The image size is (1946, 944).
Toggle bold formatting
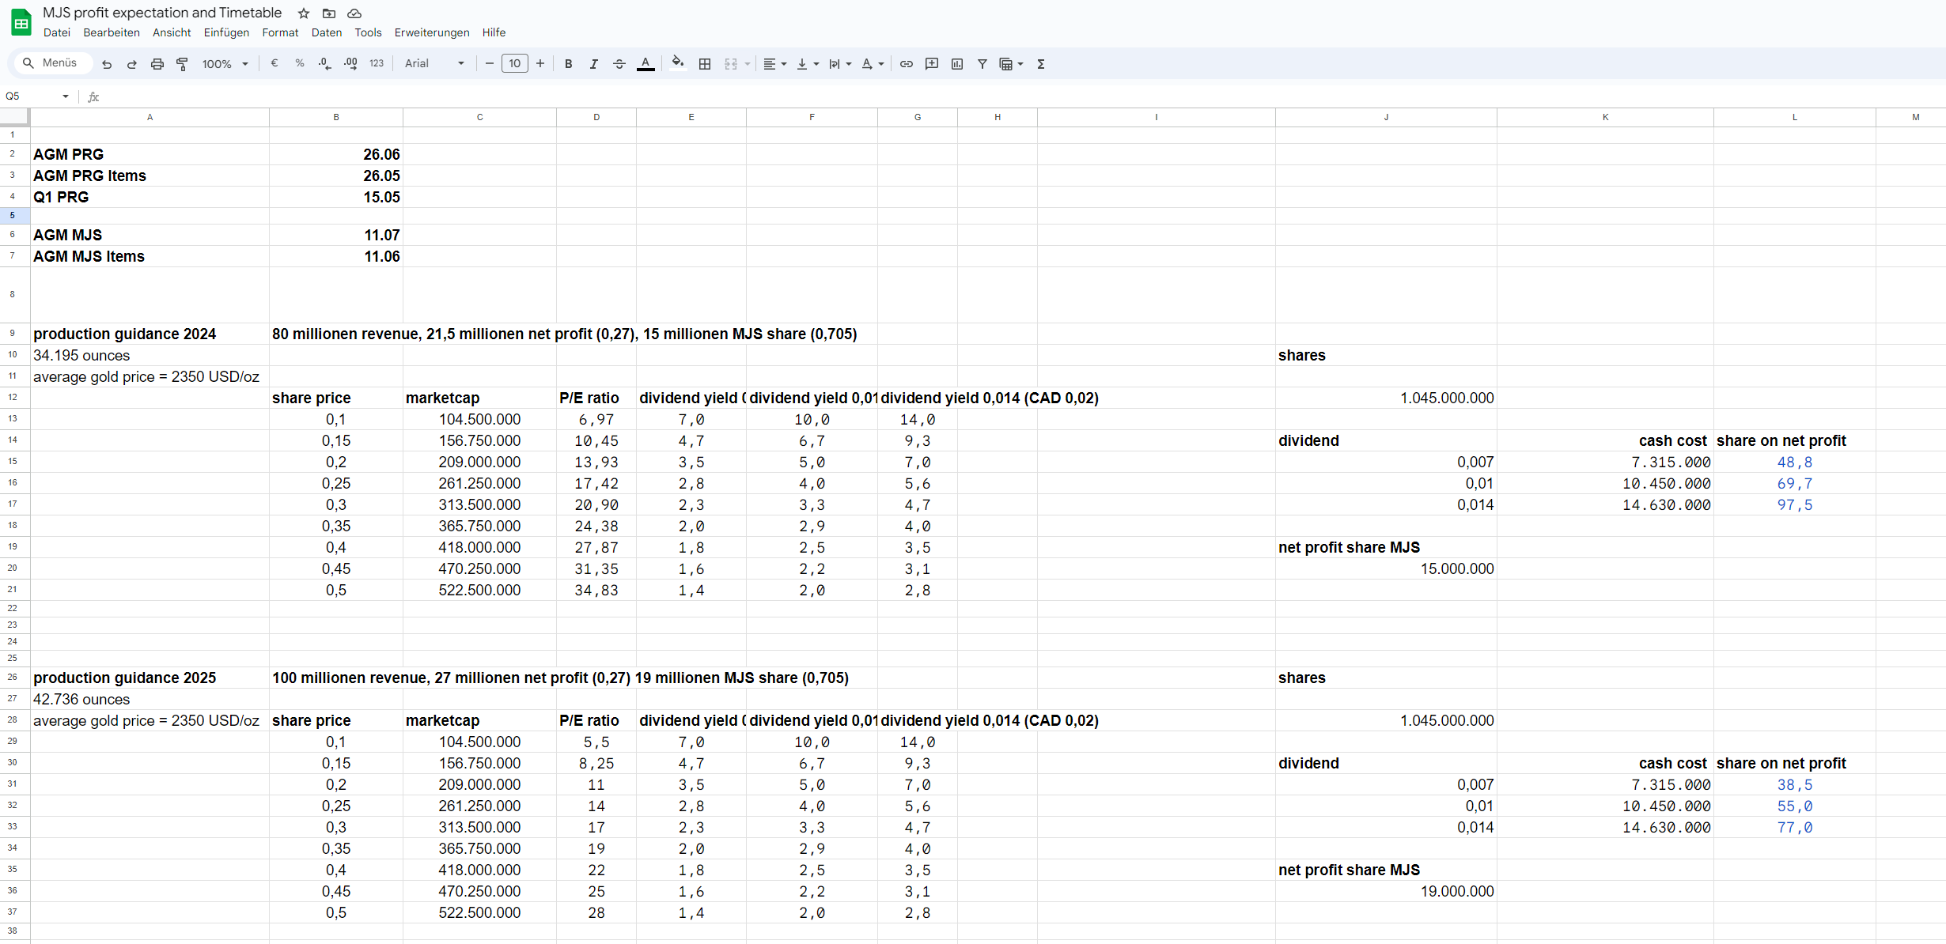568,64
